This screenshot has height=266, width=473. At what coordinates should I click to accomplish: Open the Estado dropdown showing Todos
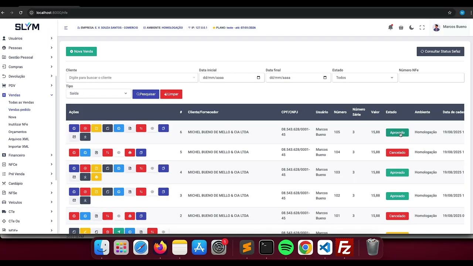pyautogui.click(x=365, y=78)
